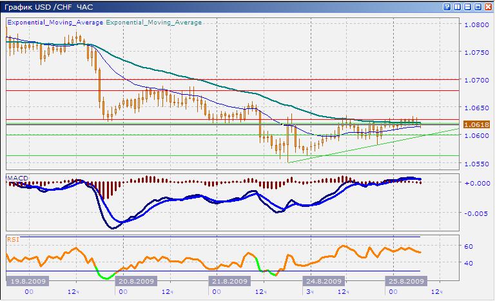Select the blue Exponential_Moving_Average label
The image size is (495, 301).
click(x=55, y=22)
